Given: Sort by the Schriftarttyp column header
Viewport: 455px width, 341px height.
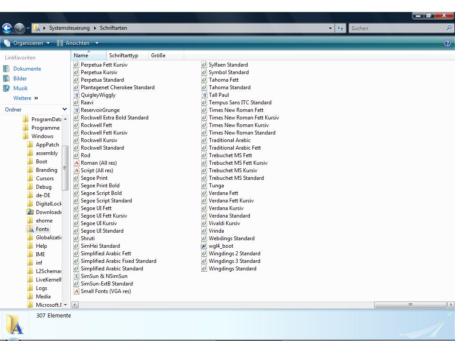Looking at the screenshot, I should point(128,56).
